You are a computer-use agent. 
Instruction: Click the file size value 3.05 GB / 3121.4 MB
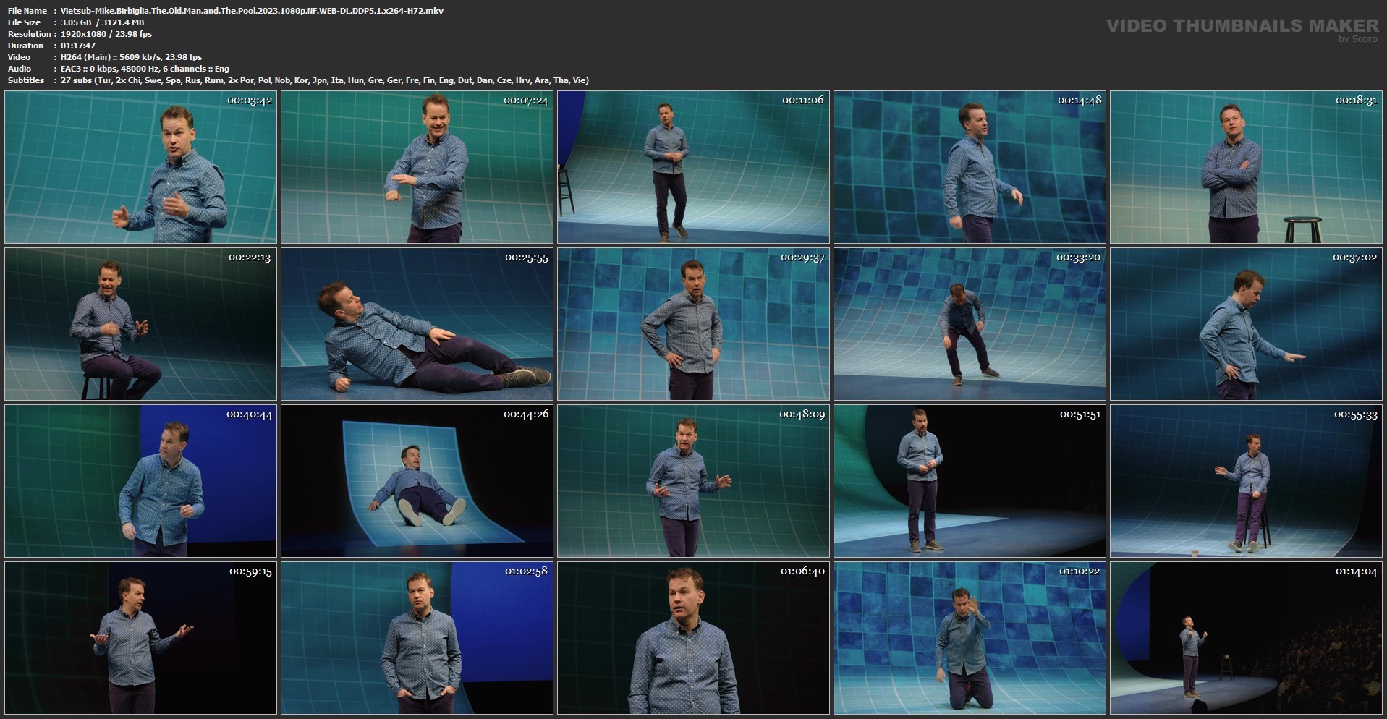[103, 22]
